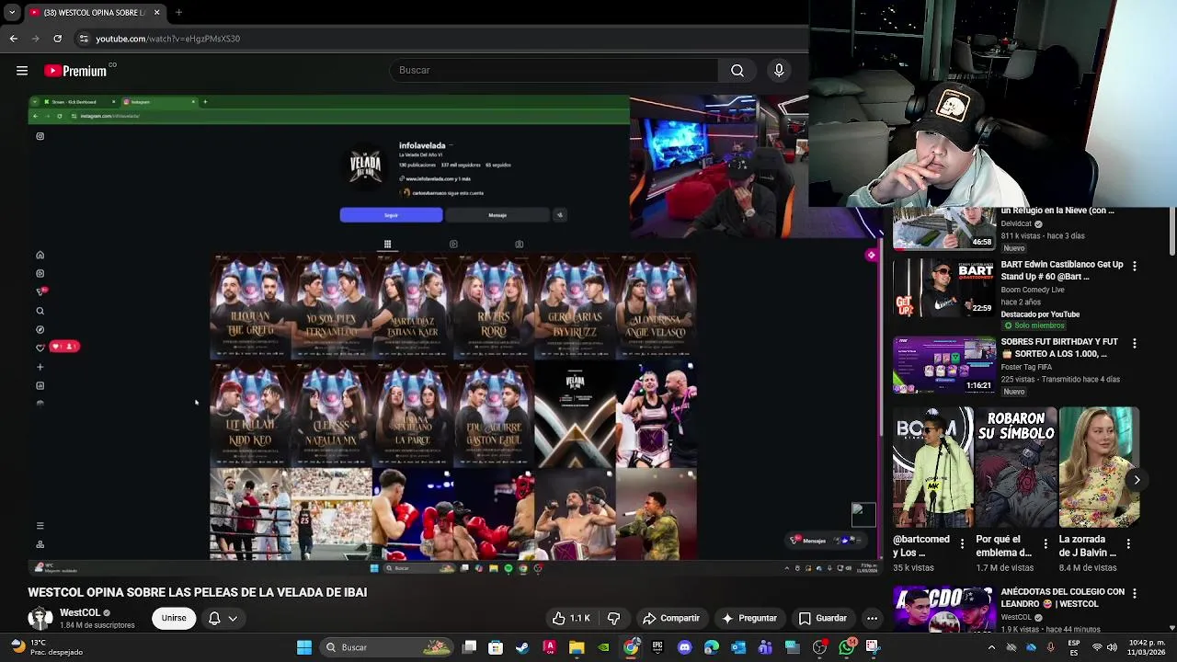This screenshot has height=662, width=1177.
Task: Click the Windows taskbar Buscar box
Action: click(386, 647)
